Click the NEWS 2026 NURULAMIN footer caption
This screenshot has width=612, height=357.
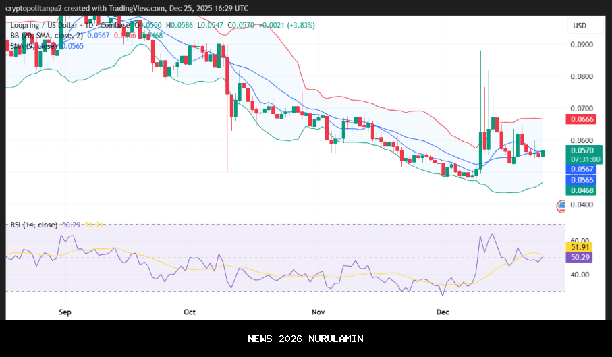coord(306,338)
